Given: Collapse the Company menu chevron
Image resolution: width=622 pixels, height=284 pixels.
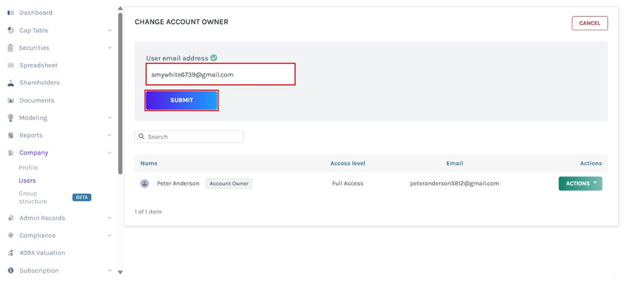Looking at the screenshot, I should [110, 153].
